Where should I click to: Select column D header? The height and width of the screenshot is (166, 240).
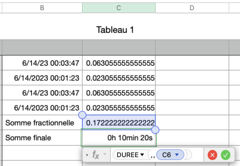click(x=192, y=8)
